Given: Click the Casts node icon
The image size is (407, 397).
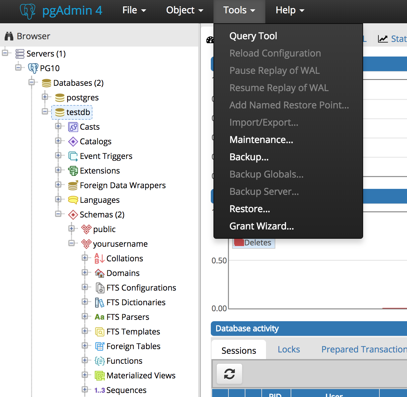Looking at the screenshot, I should point(73,127).
